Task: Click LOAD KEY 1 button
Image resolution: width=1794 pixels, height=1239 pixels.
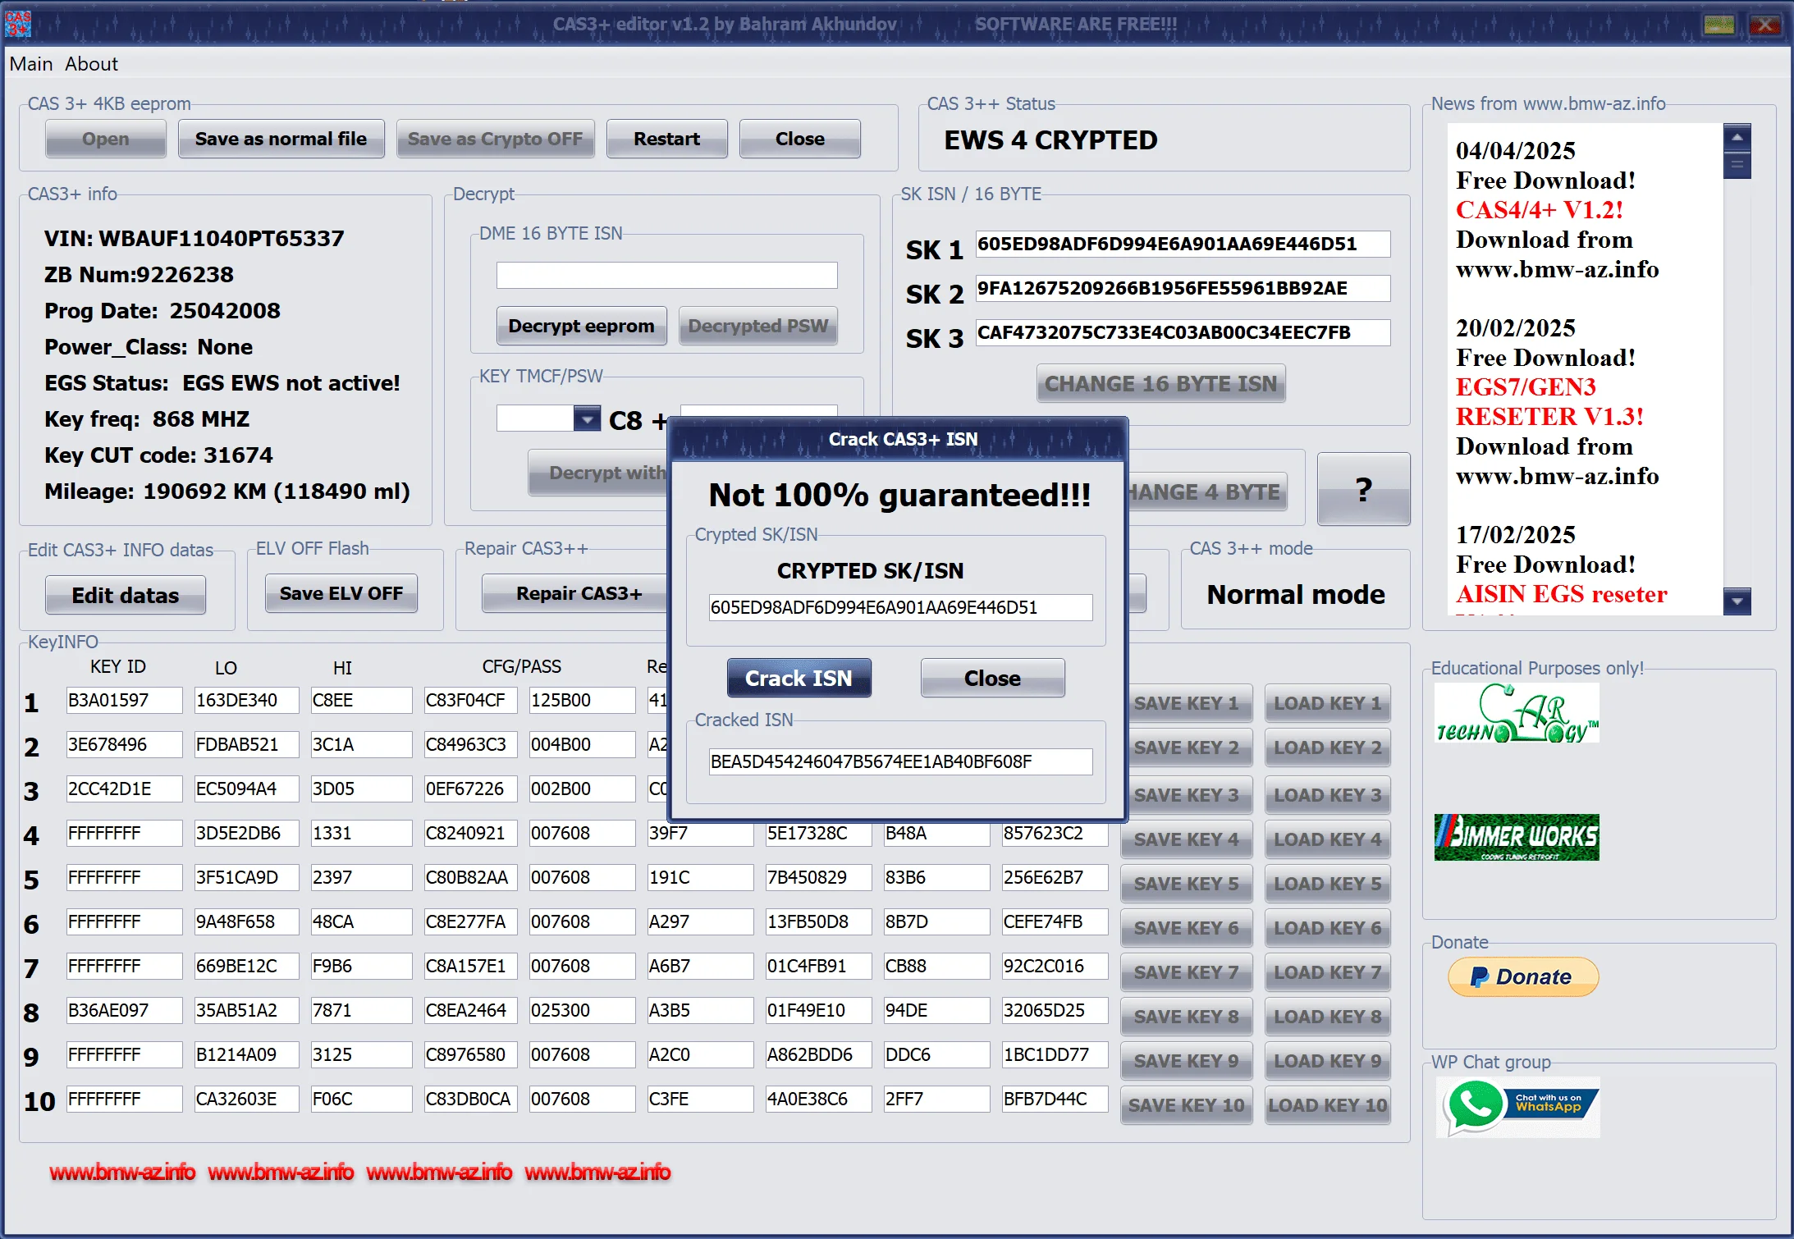Action: point(1327,703)
